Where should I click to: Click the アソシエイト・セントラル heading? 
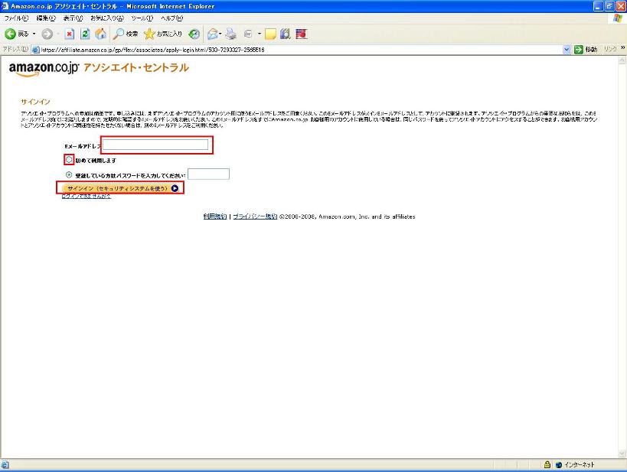pos(136,67)
